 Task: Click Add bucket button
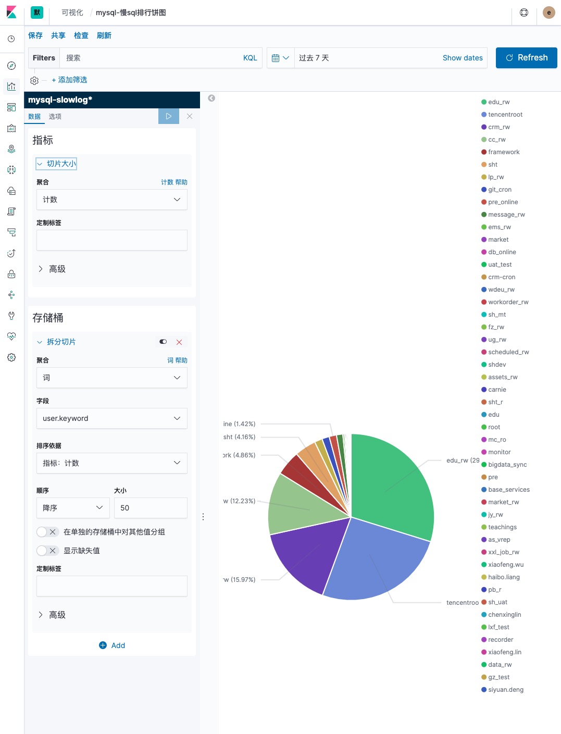click(x=112, y=645)
